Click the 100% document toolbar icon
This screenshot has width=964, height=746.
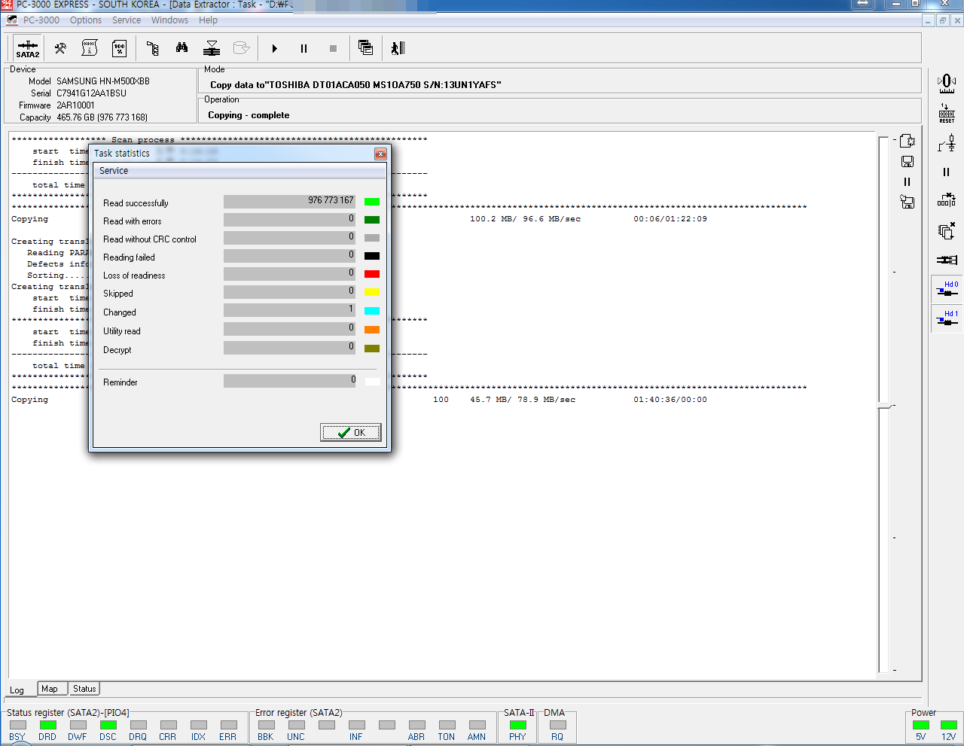(119, 49)
